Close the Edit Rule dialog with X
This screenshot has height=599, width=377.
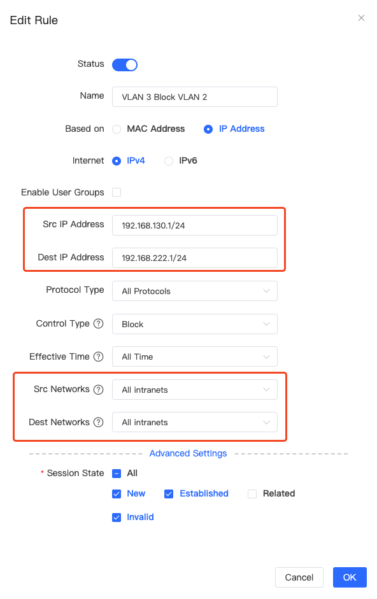[361, 18]
